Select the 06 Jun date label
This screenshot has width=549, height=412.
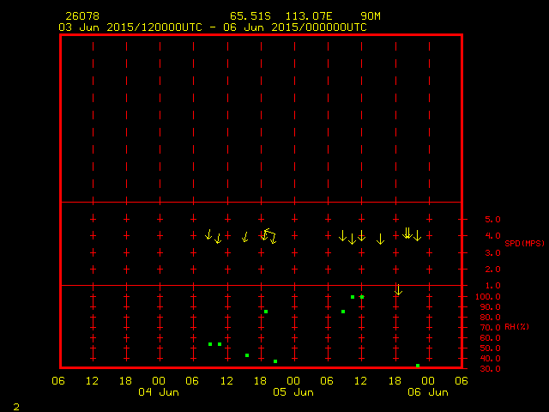click(x=426, y=392)
